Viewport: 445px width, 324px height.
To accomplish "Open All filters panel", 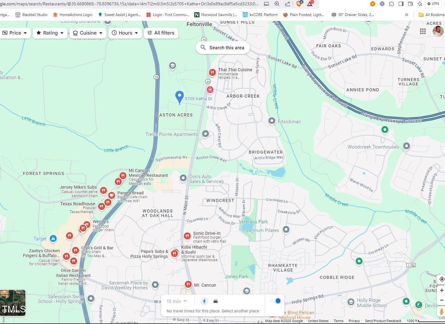I will coord(161,33).
